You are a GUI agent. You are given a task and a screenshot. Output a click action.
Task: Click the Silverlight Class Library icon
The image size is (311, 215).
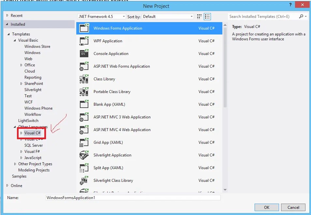[84, 180]
